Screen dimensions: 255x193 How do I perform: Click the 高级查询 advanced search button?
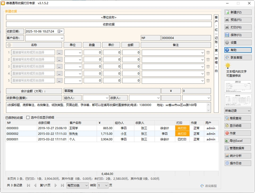click(238, 118)
